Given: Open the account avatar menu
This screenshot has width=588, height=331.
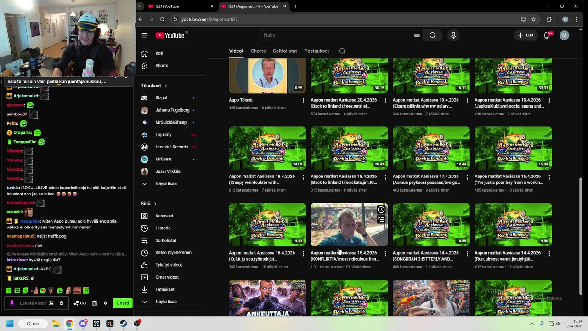Looking at the screenshot, I should 565,35.
